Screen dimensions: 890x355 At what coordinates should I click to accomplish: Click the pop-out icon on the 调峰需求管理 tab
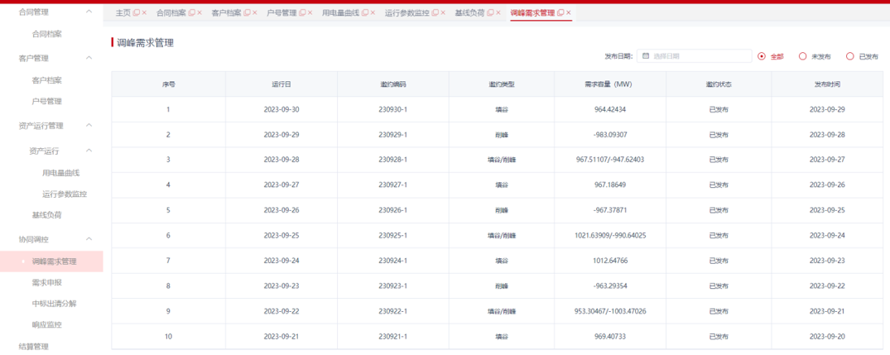click(x=560, y=12)
